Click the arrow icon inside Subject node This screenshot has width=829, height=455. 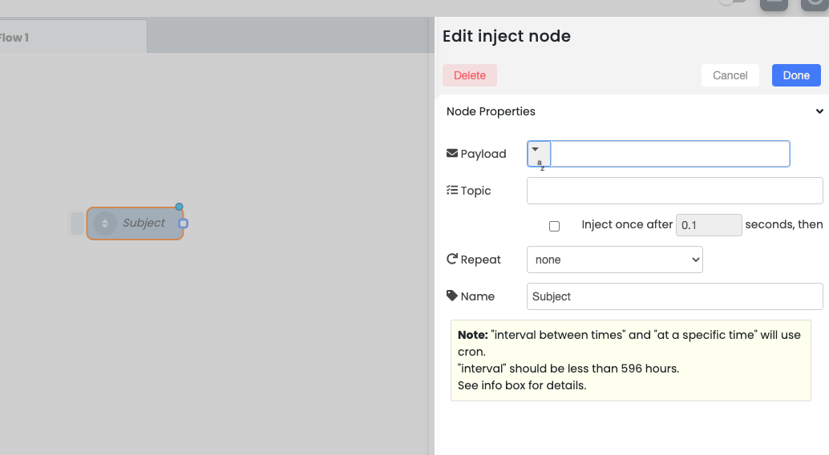point(105,223)
